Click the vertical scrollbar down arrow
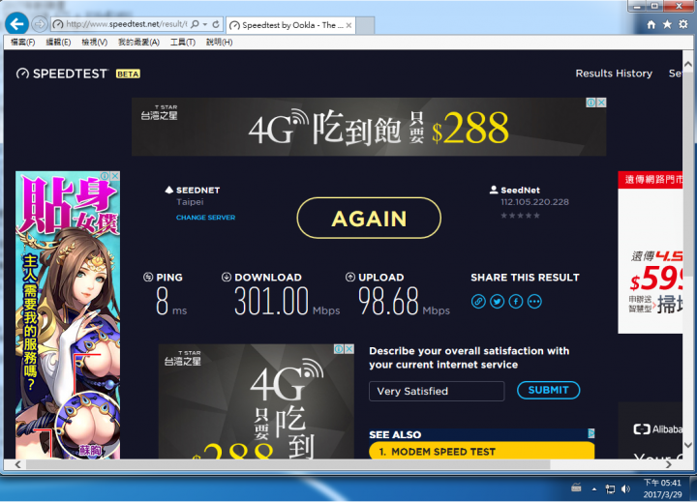This screenshot has height=502, width=697. [688, 445]
